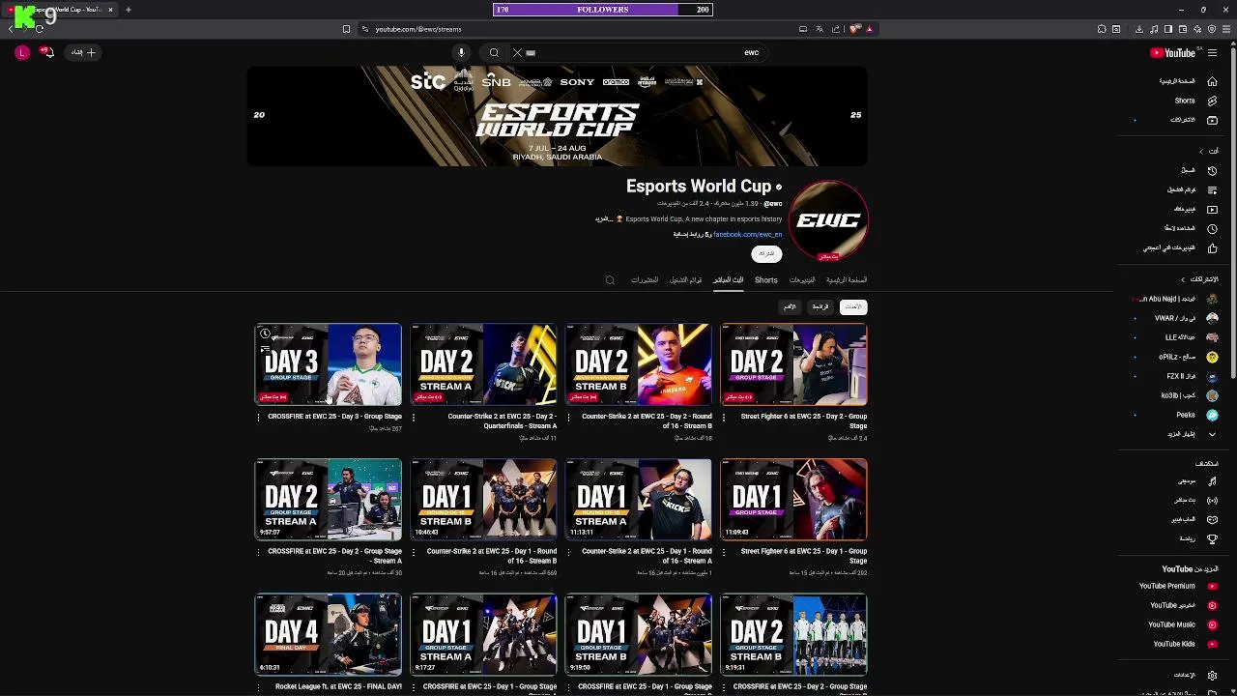Viewport: 1237px width, 696px height.
Task: Open Rocket League Day 4 Final thumbnail
Action: 328,634
